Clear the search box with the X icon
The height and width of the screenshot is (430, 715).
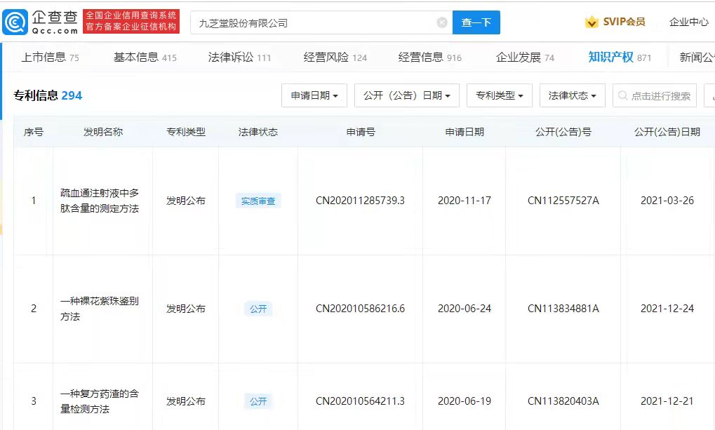[442, 22]
